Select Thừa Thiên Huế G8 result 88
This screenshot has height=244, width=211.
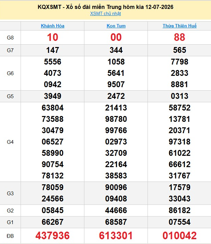(x=179, y=37)
